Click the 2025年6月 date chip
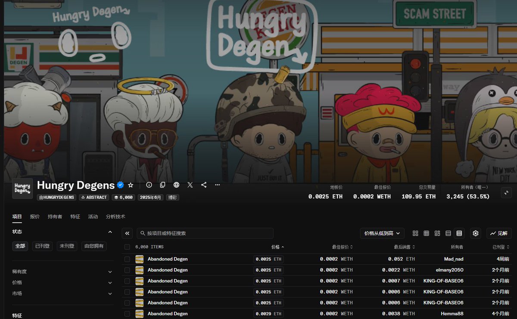The image size is (517, 319). coord(150,197)
